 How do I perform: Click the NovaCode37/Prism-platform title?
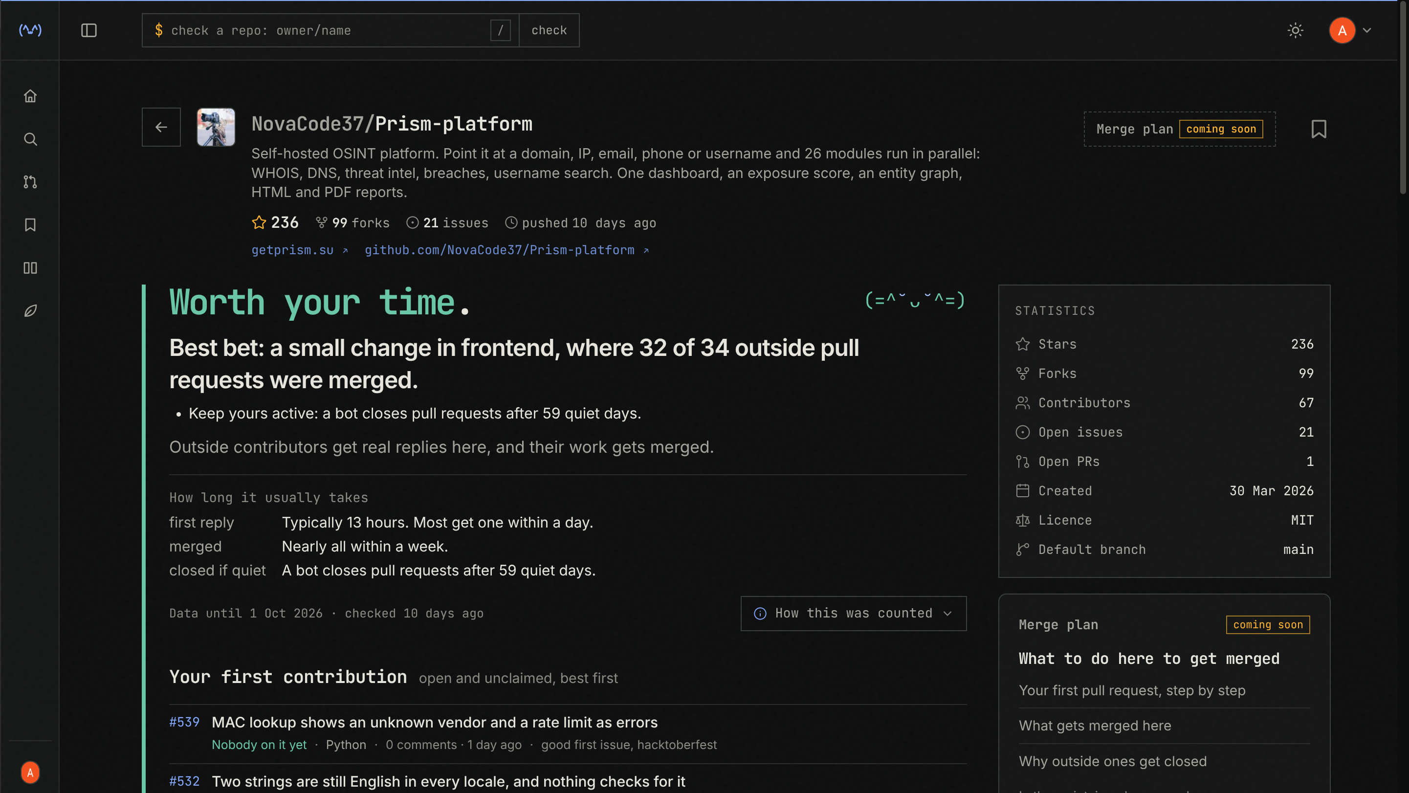pyautogui.click(x=392, y=124)
